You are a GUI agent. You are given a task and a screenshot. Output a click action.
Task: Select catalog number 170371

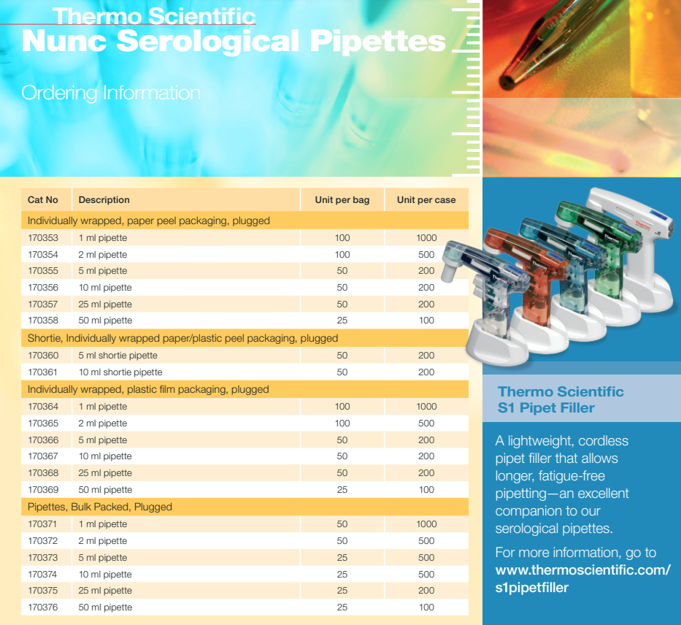point(42,524)
